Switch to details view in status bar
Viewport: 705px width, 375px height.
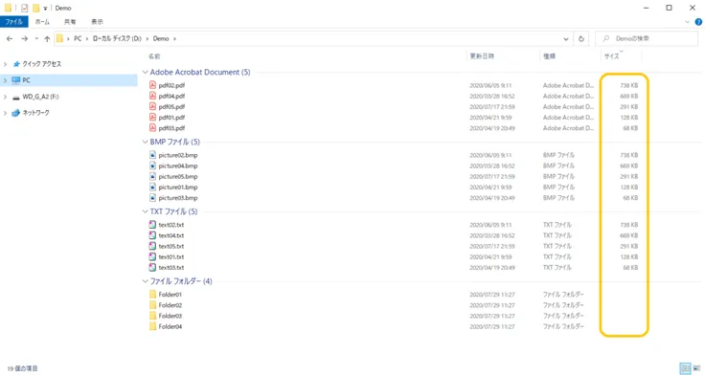(685, 368)
